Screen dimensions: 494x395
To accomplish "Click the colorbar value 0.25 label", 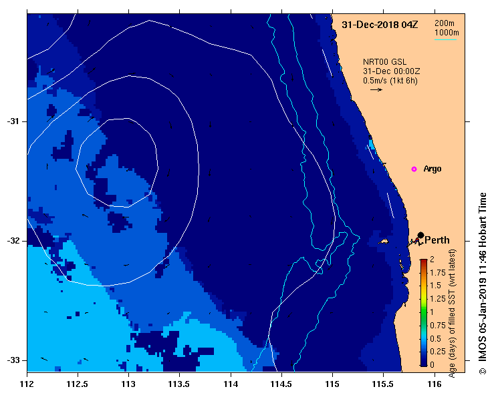I will [x=438, y=351].
